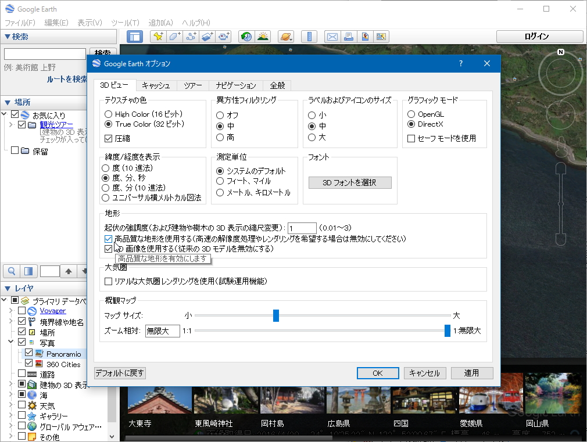
Task: Click the 3D フォントを選択 button
Action: (x=349, y=182)
